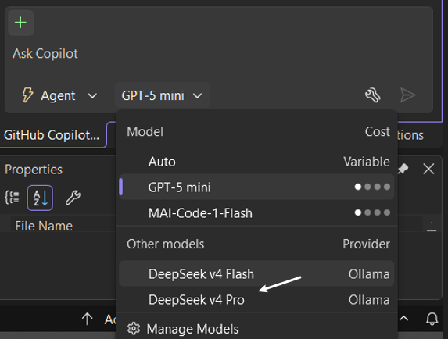Image resolution: width=448 pixels, height=339 pixels.
Task: Close the Properties panel with X
Action: click(x=428, y=169)
